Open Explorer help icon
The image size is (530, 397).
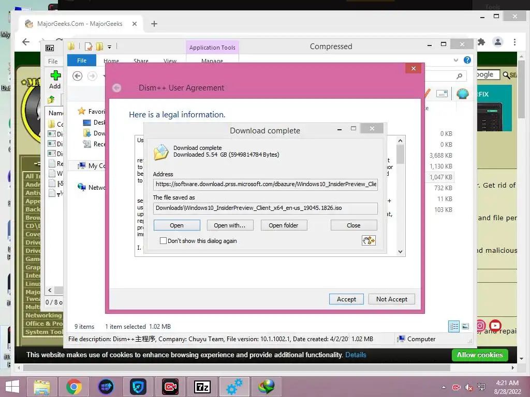[x=467, y=60]
